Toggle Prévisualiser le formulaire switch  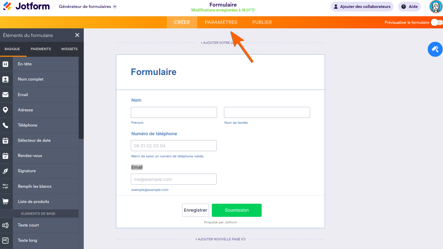[436, 22]
